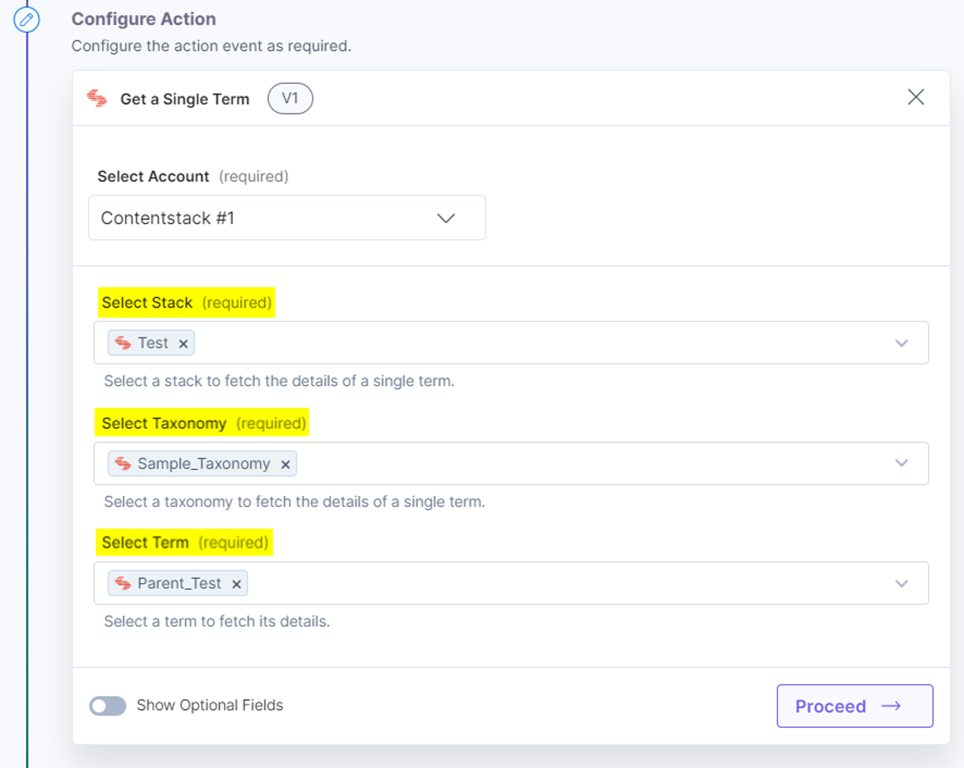
Task: Expand the Select Term dropdown chevron
Action: click(x=901, y=583)
